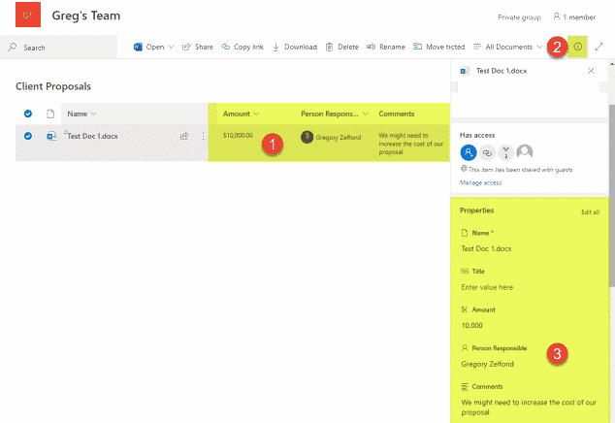Click the Title field 'Enter value here'
The width and height of the screenshot is (615, 423).
click(487, 287)
